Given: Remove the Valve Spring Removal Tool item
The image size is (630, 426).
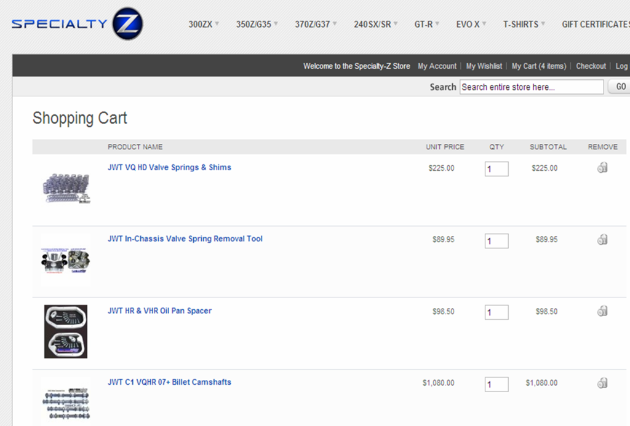Looking at the screenshot, I should point(602,240).
